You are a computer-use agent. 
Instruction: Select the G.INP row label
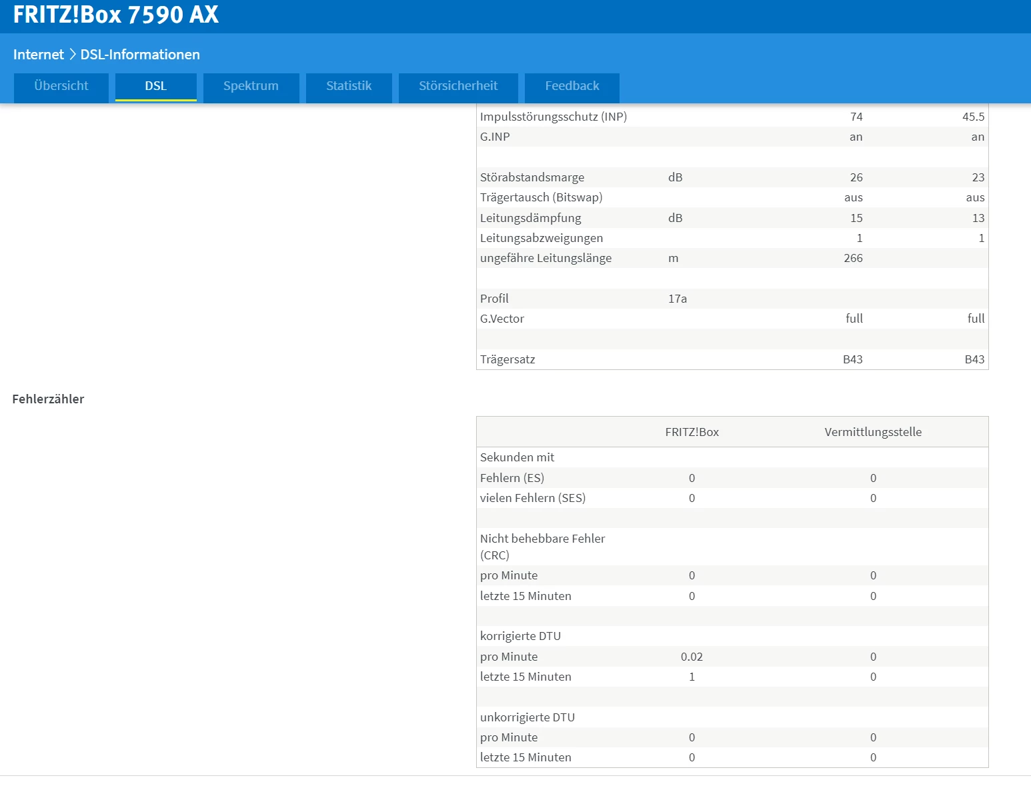coord(495,137)
